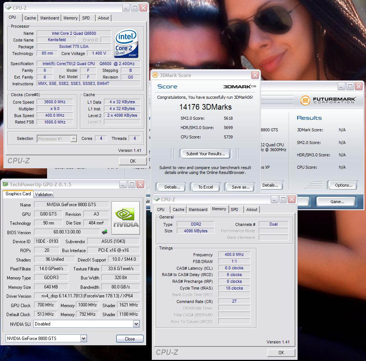Minimize the Futuremark 3DMark main window
The image size is (366, 361).
coord(341,87)
